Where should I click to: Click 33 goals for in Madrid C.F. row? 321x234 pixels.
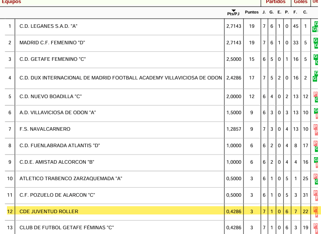click(x=296, y=43)
